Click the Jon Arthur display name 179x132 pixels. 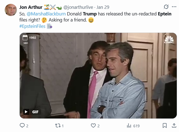(x=31, y=7)
